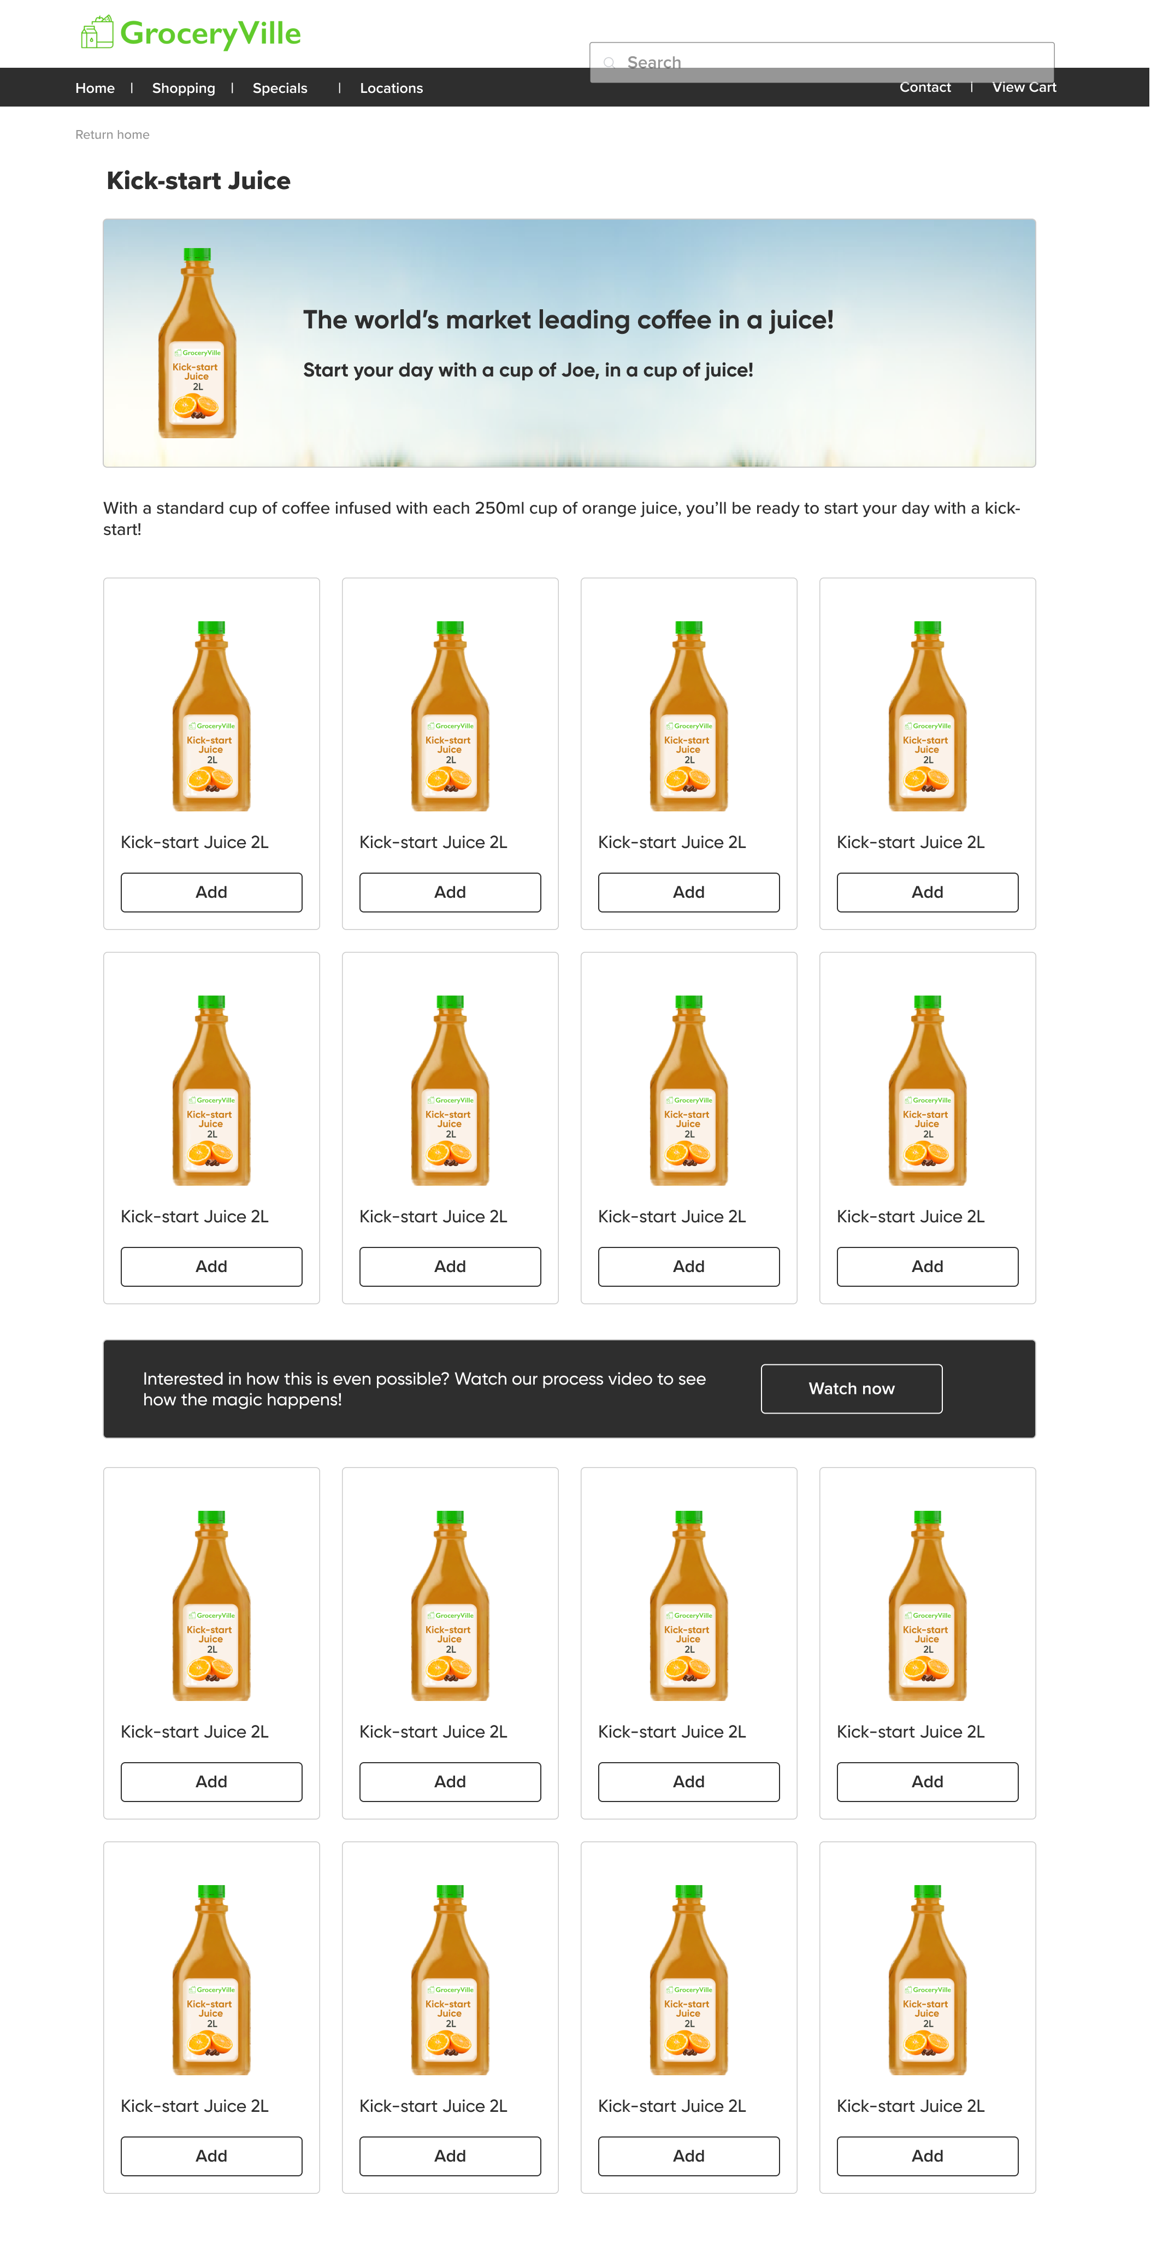The height and width of the screenshot is (2249, 1151).
Task: Click the search magnifier icon
Action: coord(609,63)
